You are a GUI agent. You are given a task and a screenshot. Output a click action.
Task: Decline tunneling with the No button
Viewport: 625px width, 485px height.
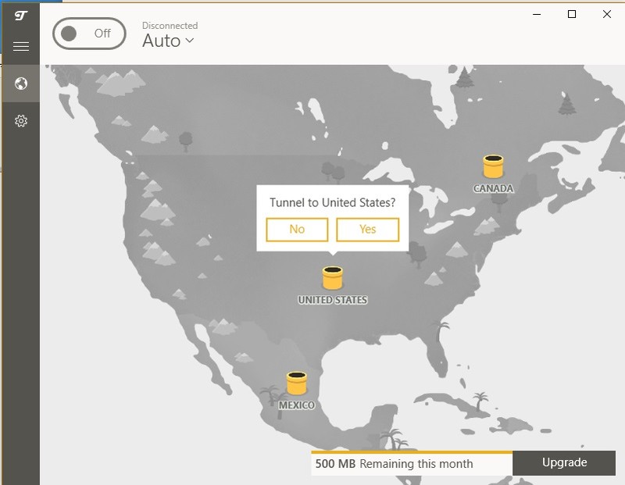(297, 230)
